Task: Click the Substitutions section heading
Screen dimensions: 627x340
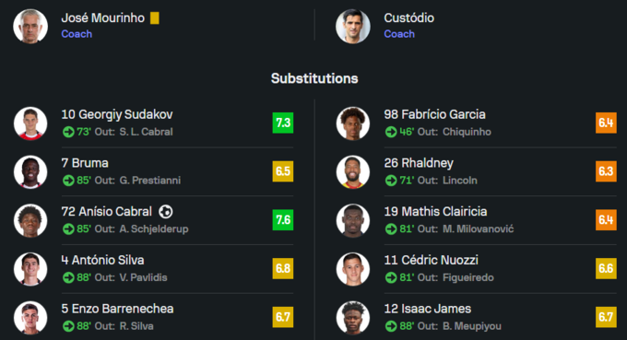Action: [x=314, y=78]
